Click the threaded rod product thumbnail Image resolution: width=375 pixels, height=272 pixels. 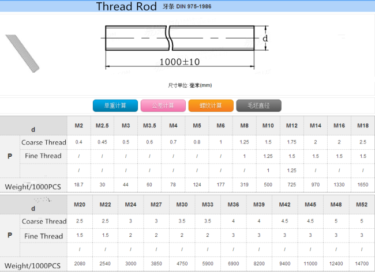pos(22,54)
